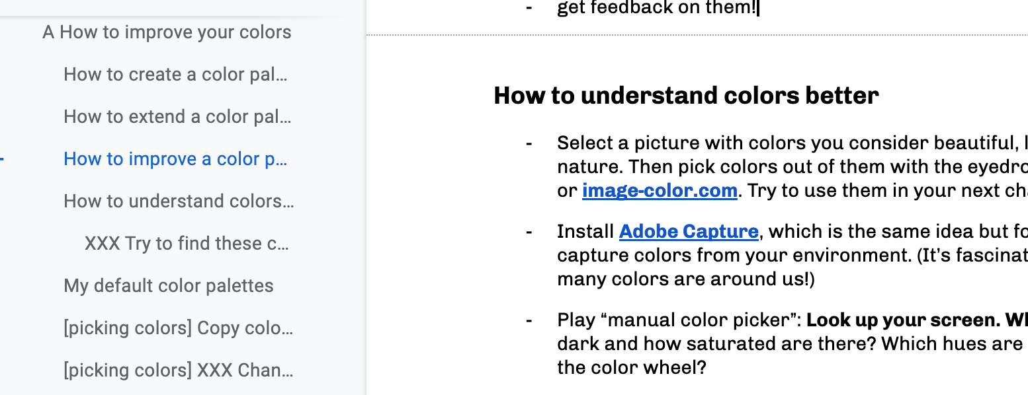Image resolution: width=1028 pixels, height=395 pixels.
Task: Navigate to 'XXX Try to find these c…' subheading
Action: click(187, 244)
